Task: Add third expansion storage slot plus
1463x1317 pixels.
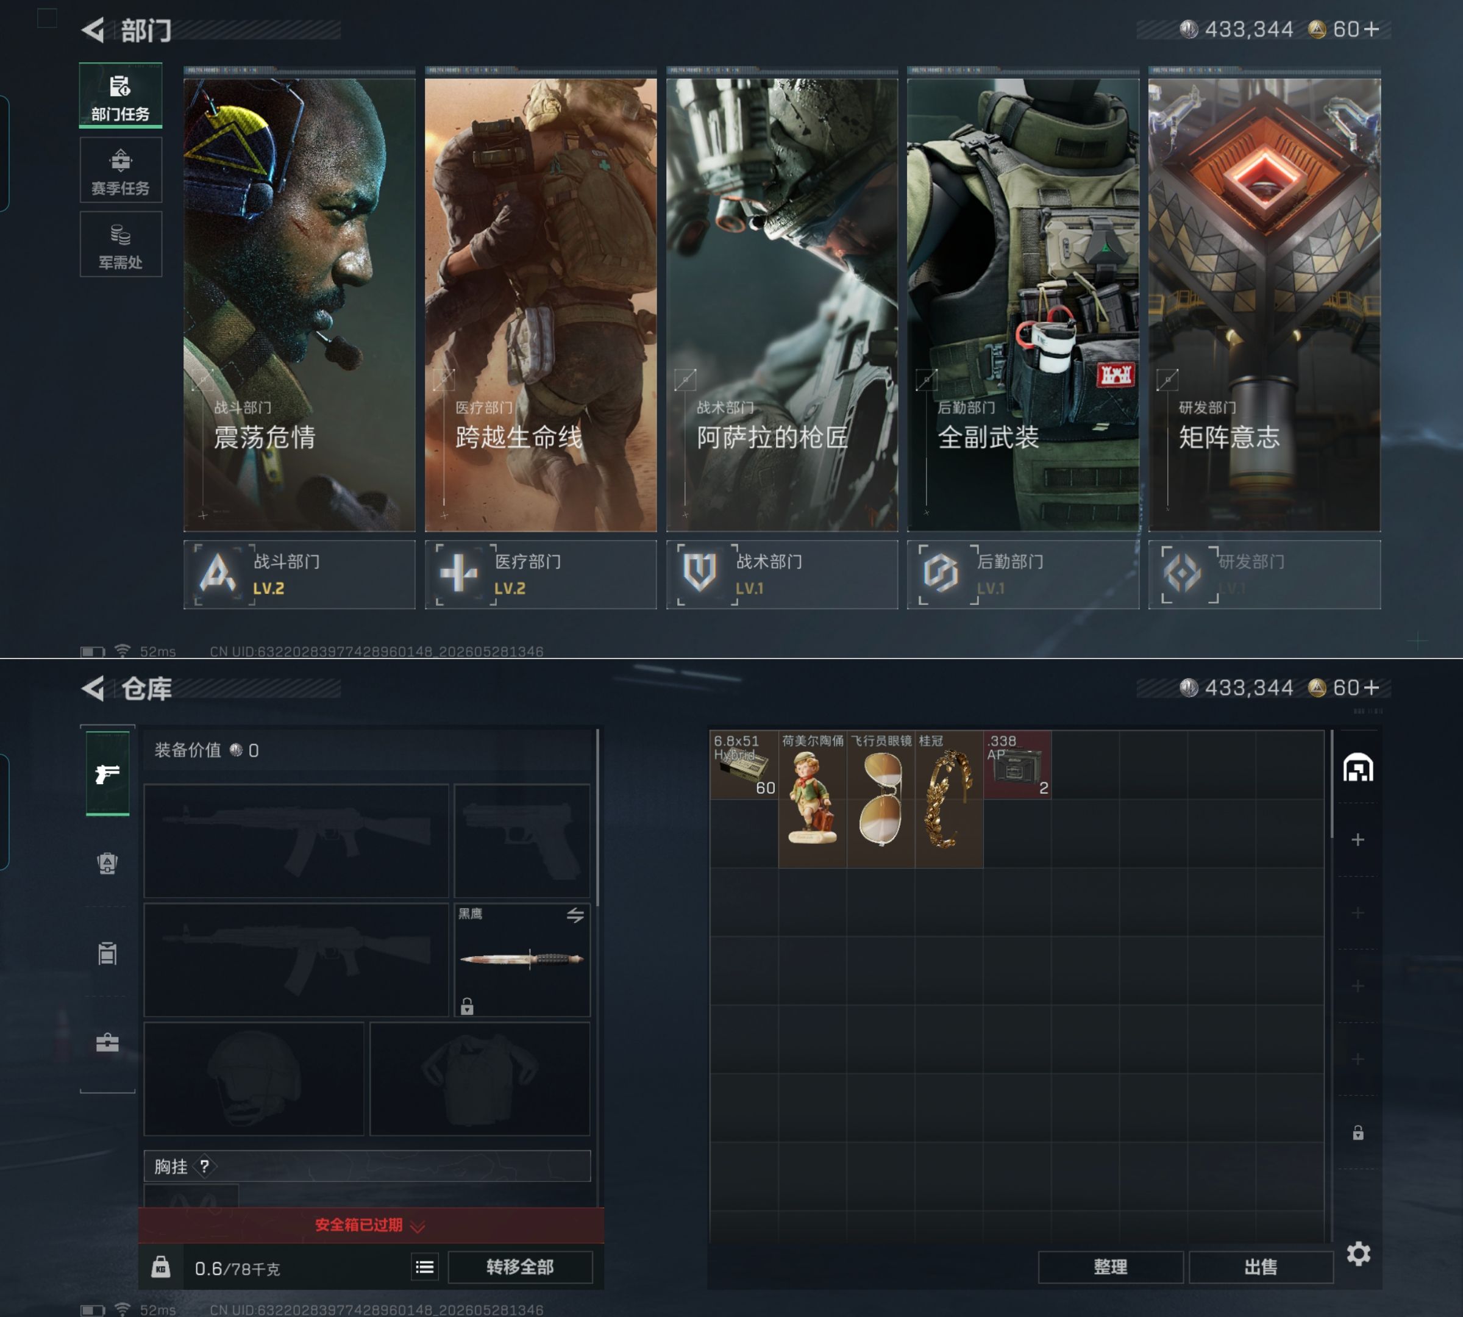Action: (1358, 987)
